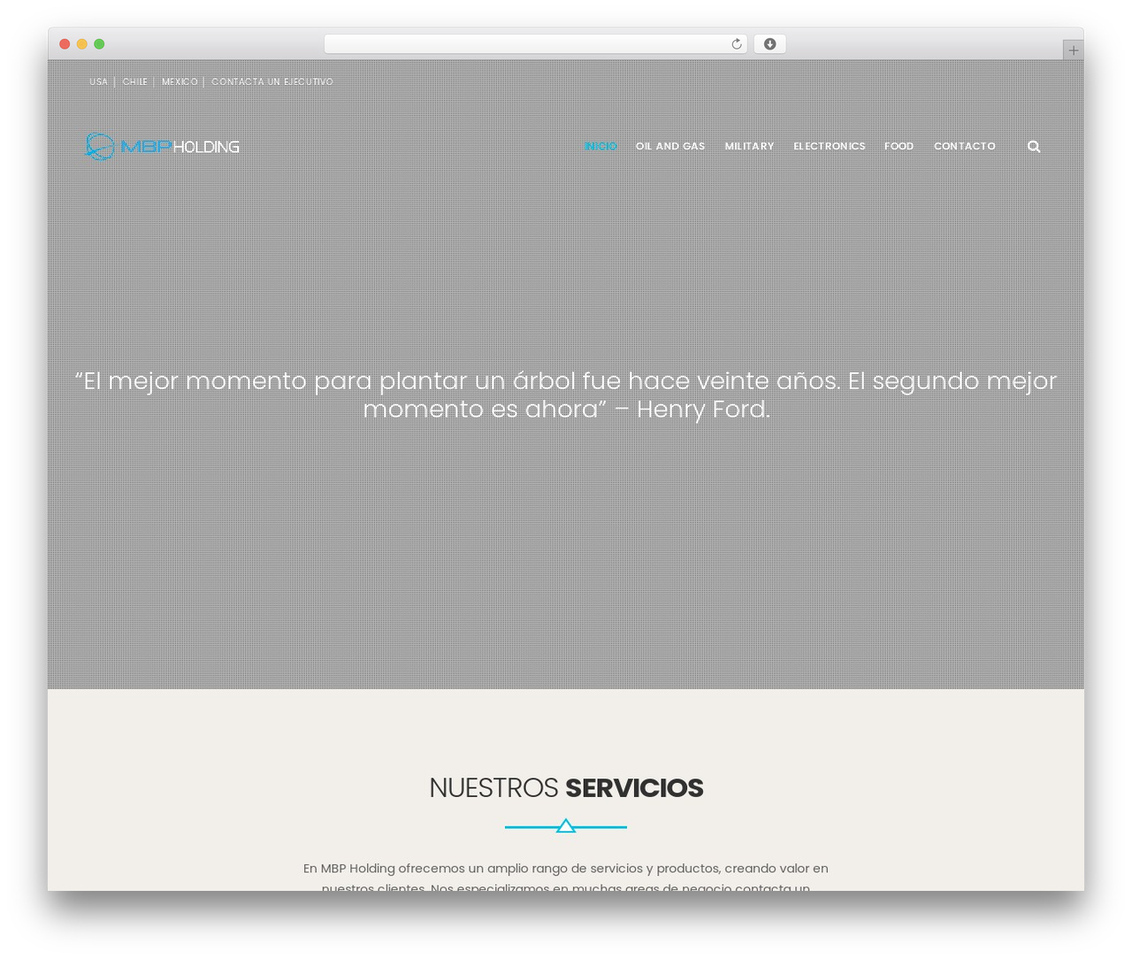Open the ELECTRONICS section
Viewport: 1132px width, 959px height.
[x=830, y=146]
